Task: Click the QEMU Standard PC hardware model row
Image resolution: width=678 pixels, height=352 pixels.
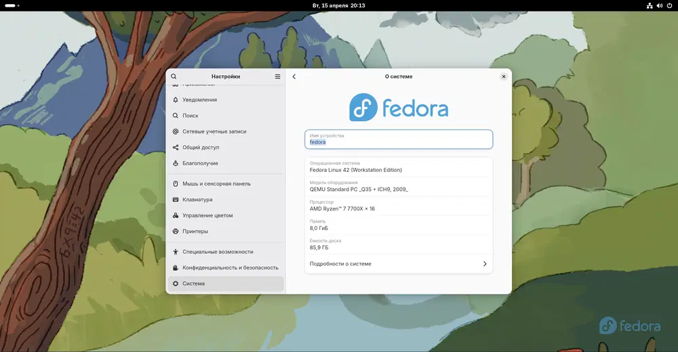Action: (399, 187)
